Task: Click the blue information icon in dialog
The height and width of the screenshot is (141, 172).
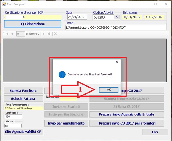Action: [x=62, y=75]
